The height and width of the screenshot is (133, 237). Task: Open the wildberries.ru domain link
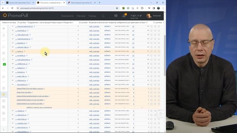coord(22,64)
